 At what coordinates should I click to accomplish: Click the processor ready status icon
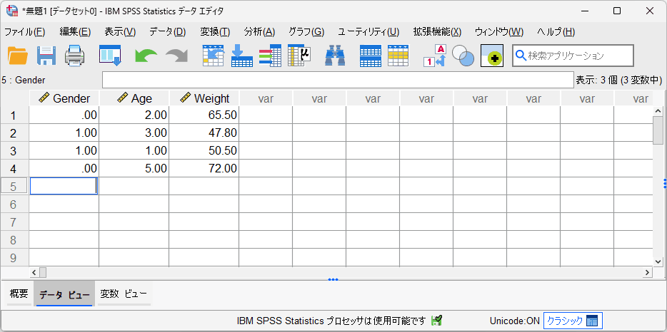click(x=436, y=321)
